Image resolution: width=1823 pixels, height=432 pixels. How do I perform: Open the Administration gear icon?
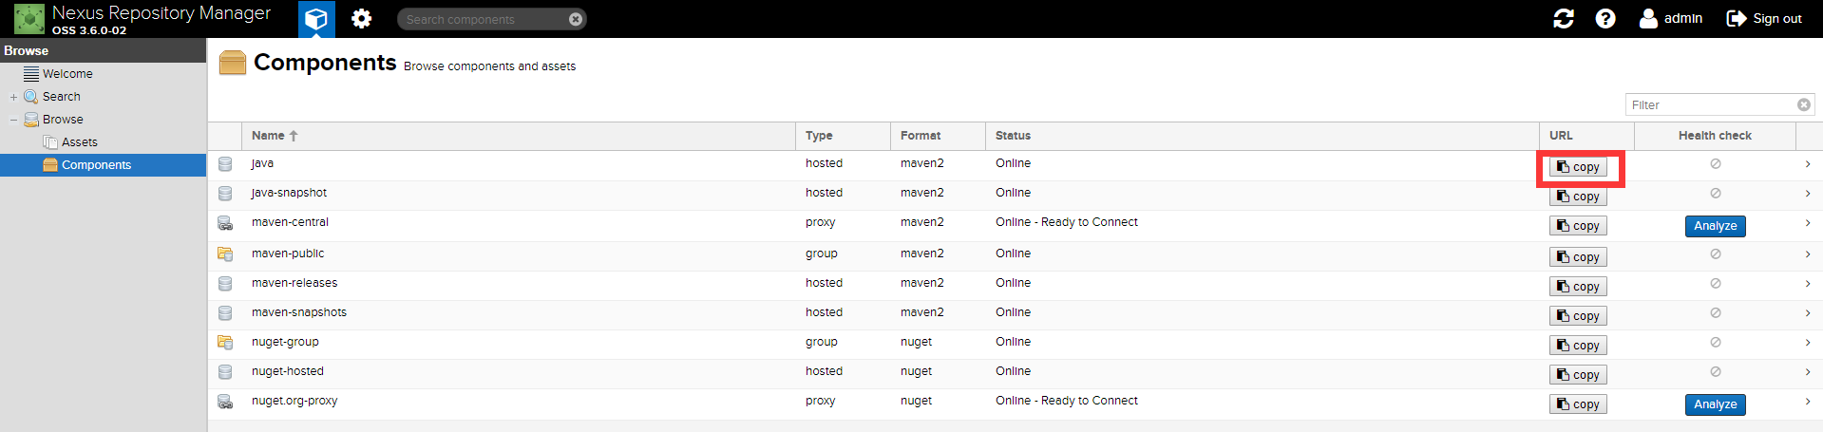point(361,19)
